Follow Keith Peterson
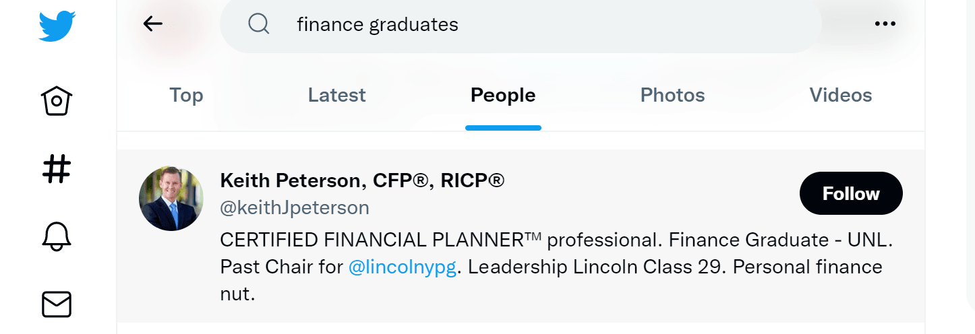The height and width of the screenshot is (334, 975). [x=851, y=194]
